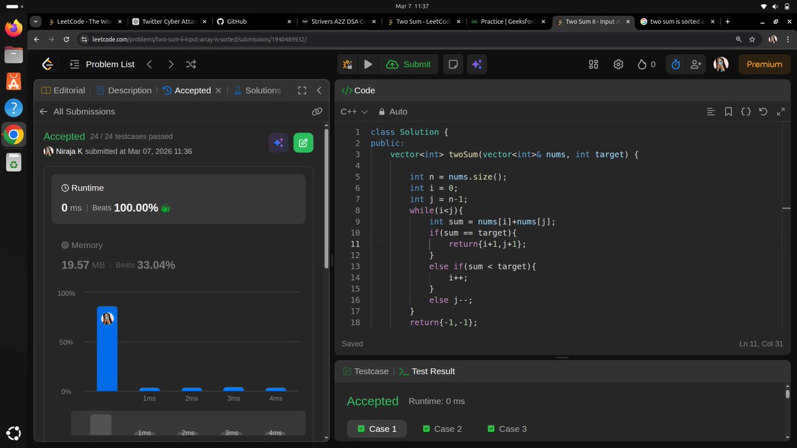The width and height of the screenshot is (797, 448).
Task: Go back to All Submissions
Action: click(77, 112)
